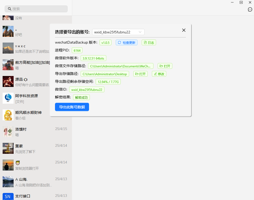
Task: Click pencil icon to modify export path
Action: pyautogui.click(x=156, y=74)
